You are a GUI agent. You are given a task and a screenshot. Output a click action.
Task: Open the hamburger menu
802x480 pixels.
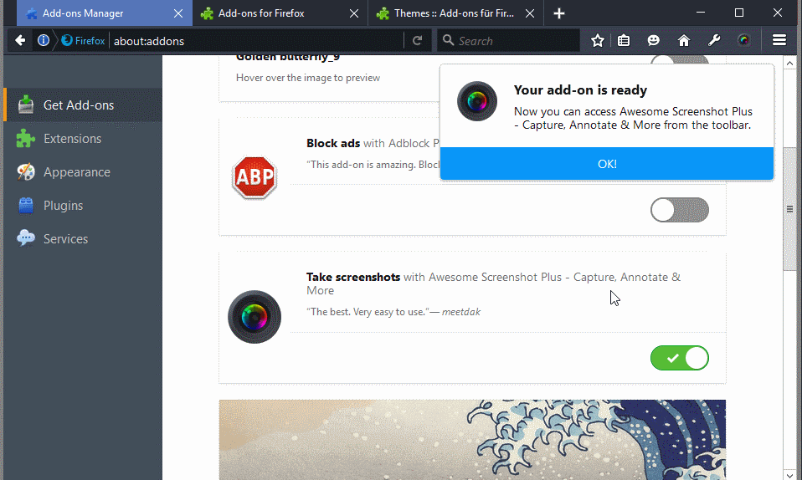point(779,40)
